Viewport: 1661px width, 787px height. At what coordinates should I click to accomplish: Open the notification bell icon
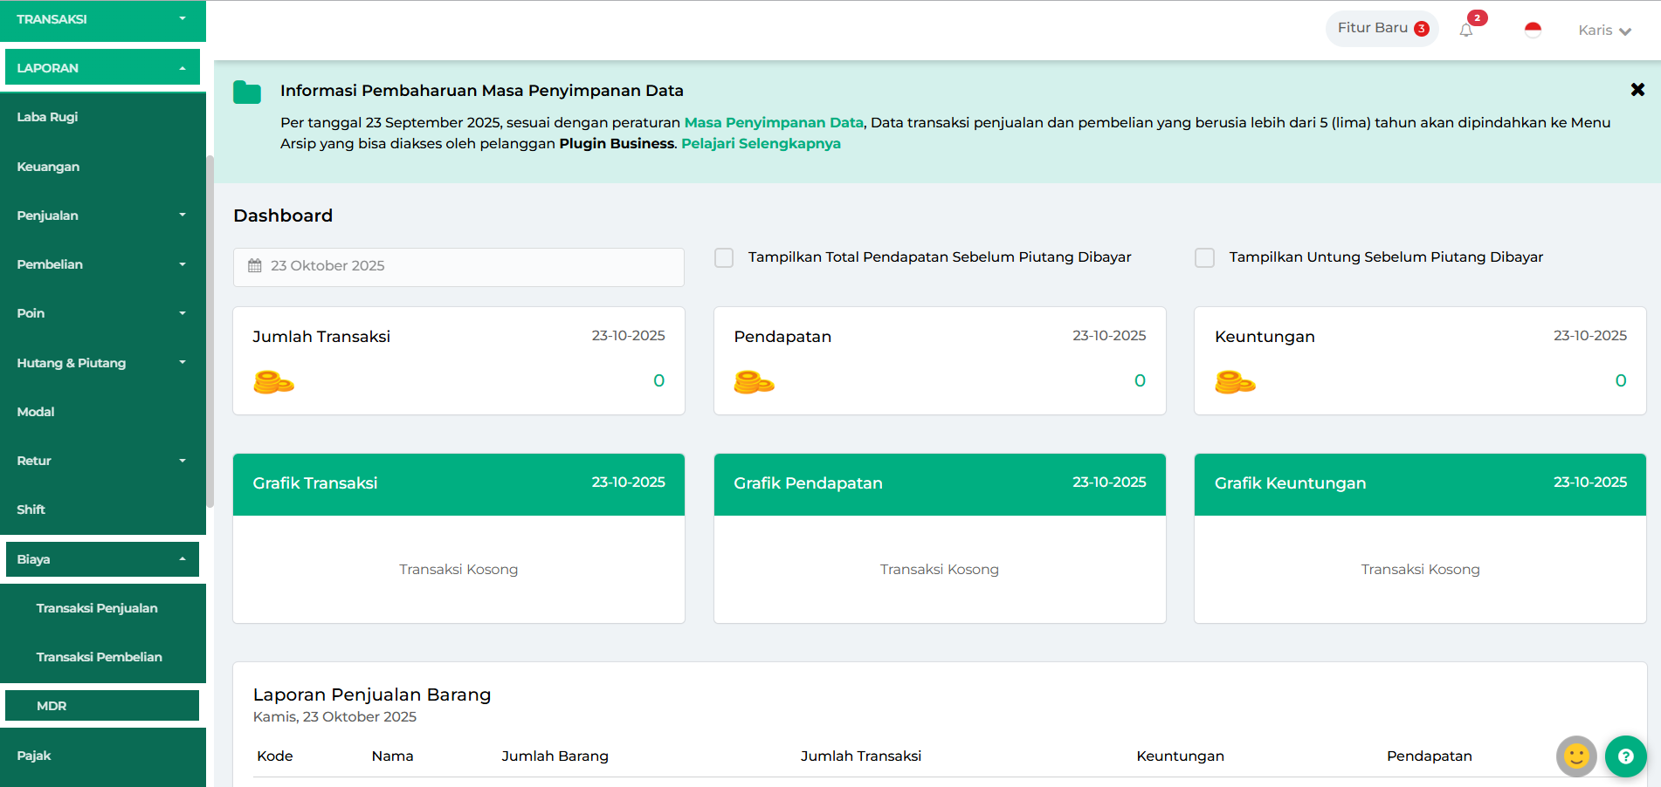pyautogui.click(x=1466, y=31)
